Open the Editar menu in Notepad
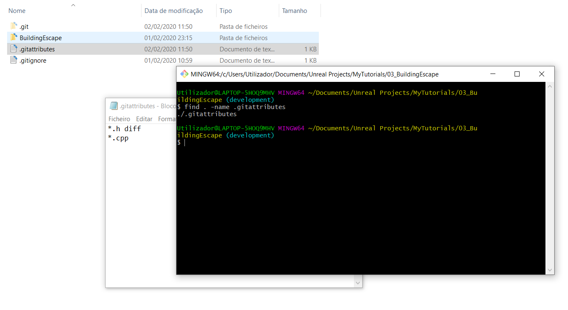 144,119
